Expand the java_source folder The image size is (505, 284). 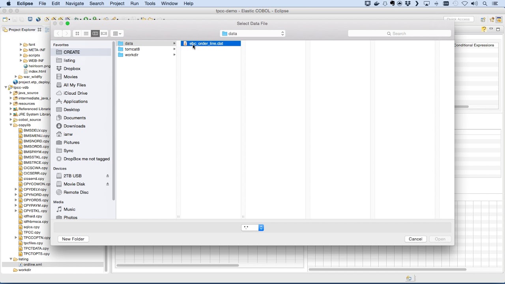[x=11, y=93]
